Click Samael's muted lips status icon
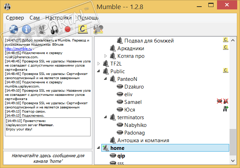The width and height of the screenshot is (240, 168). (219, 101)
